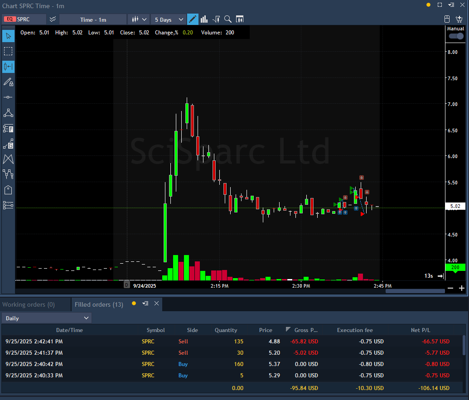
Task: Click the -66.57 USD net P/L cell
Action: pyautogui.click(x=435, y=342)
